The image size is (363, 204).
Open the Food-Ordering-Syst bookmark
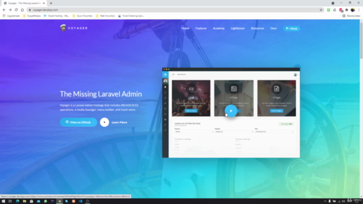(131, 16)
